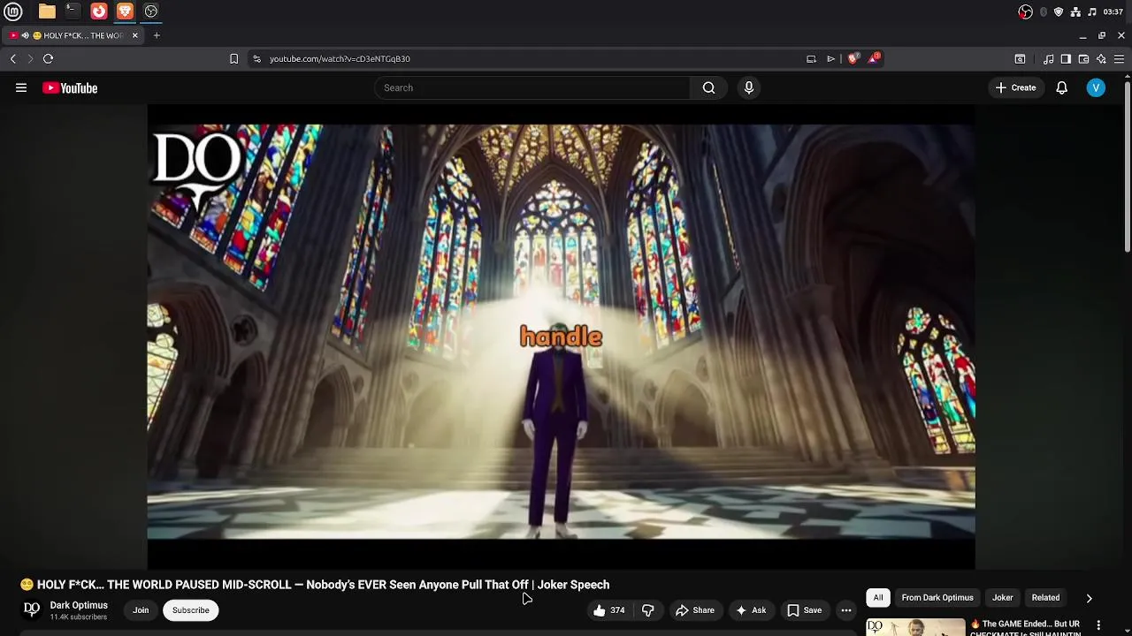
Task: Open the music note tray icon
Action: click(1092, 11)
